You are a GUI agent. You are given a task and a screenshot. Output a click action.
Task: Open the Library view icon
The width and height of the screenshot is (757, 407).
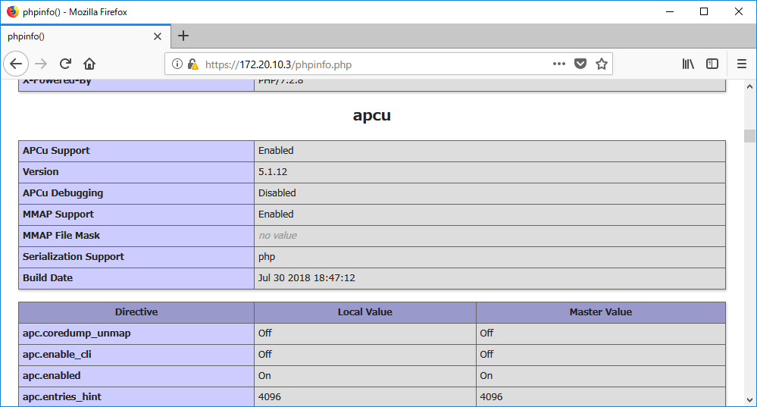click(688, 64)
